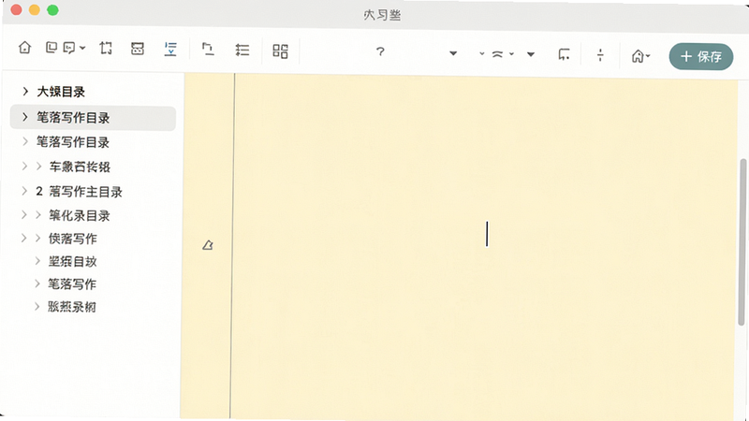Toggle the blue outline indent icon
This screenshot has width=749, height=421.
170,49
